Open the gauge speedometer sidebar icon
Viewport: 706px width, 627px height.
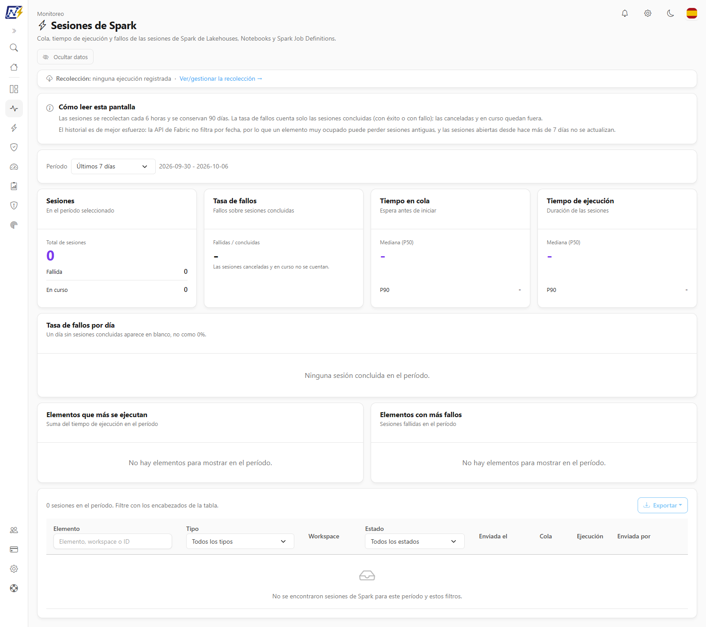tap(14, 167)
